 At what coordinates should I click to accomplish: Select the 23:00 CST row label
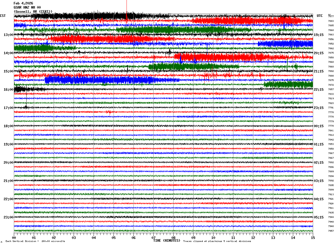click(x=9, y=217)
